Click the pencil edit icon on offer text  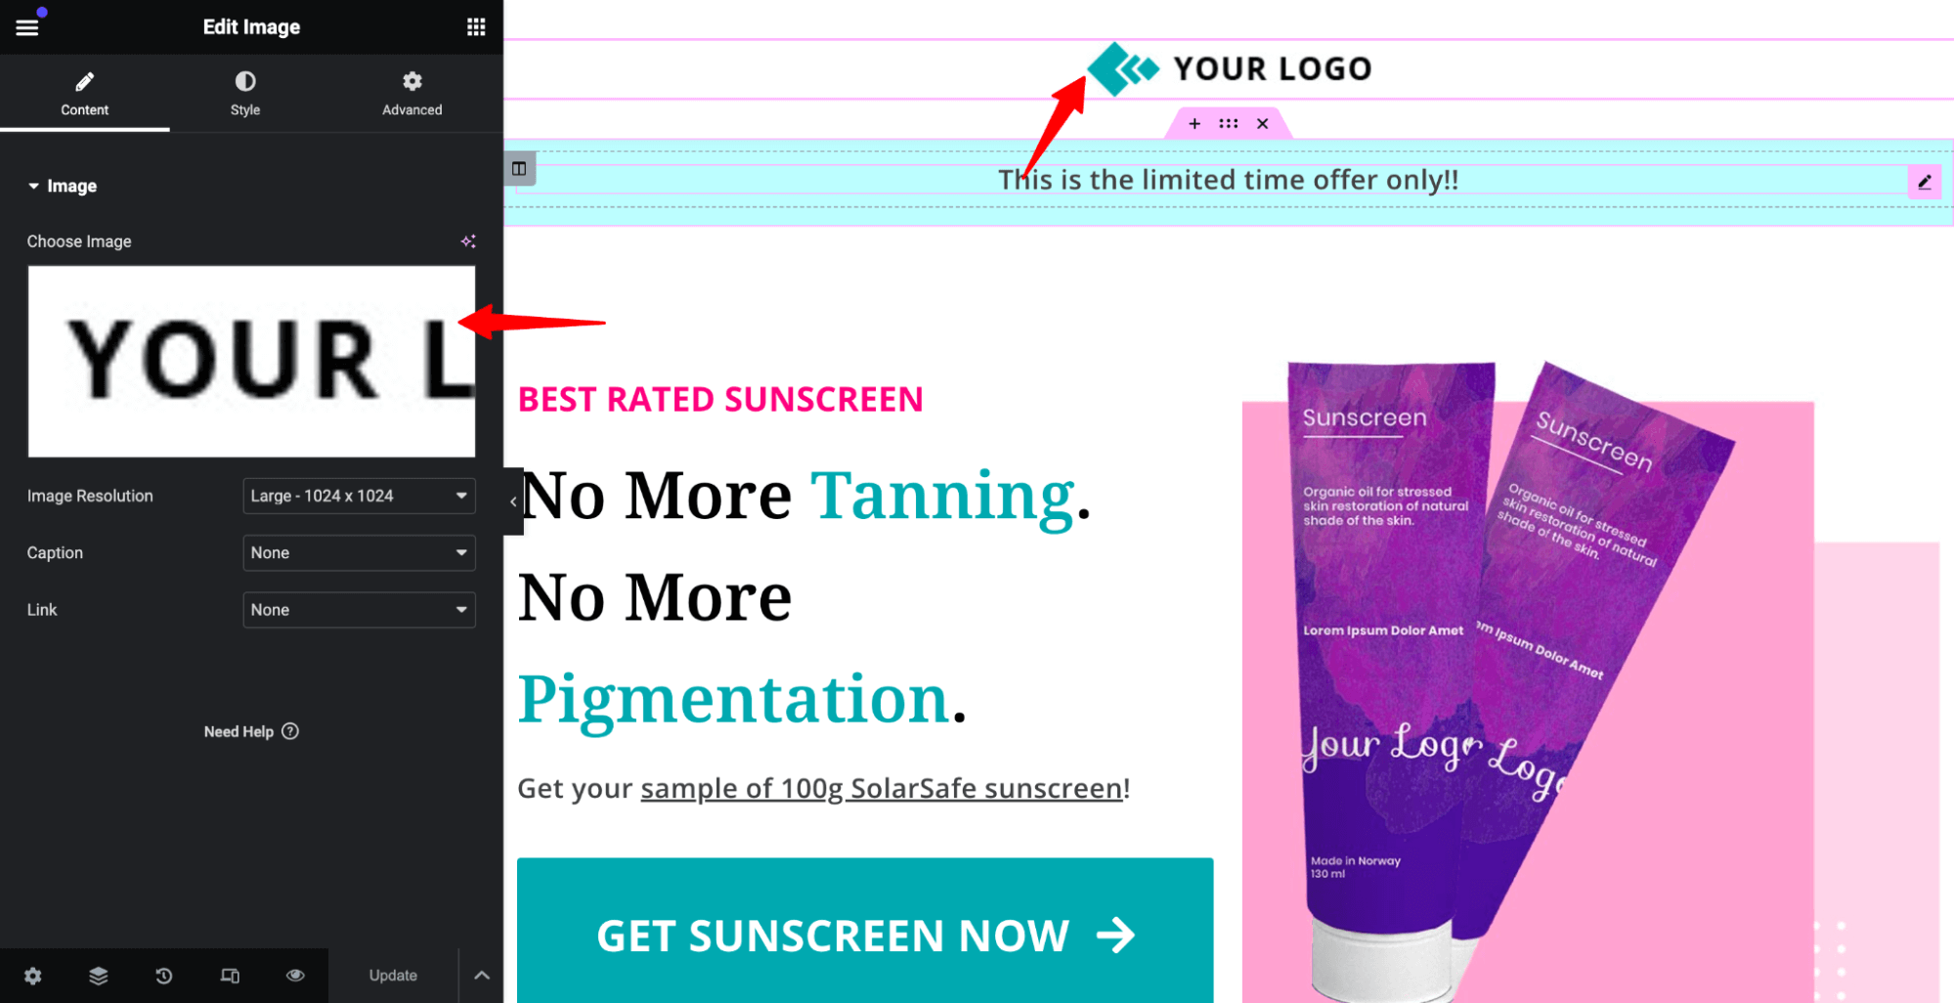1924,181
